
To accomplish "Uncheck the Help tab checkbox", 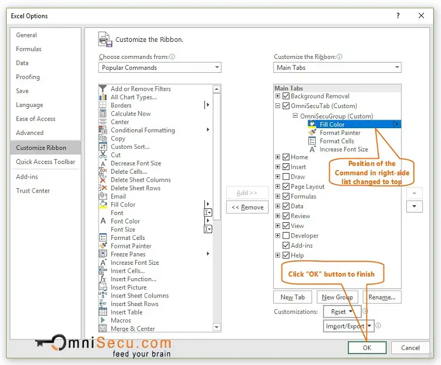I will point(286,255).
